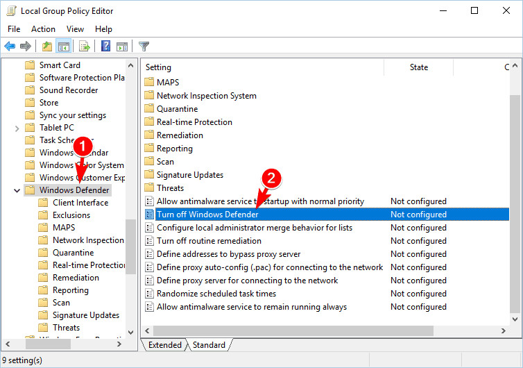Click the tree pane scroll right arrow
This screenshot has width=523, height=368.
(x=119, y=344)
